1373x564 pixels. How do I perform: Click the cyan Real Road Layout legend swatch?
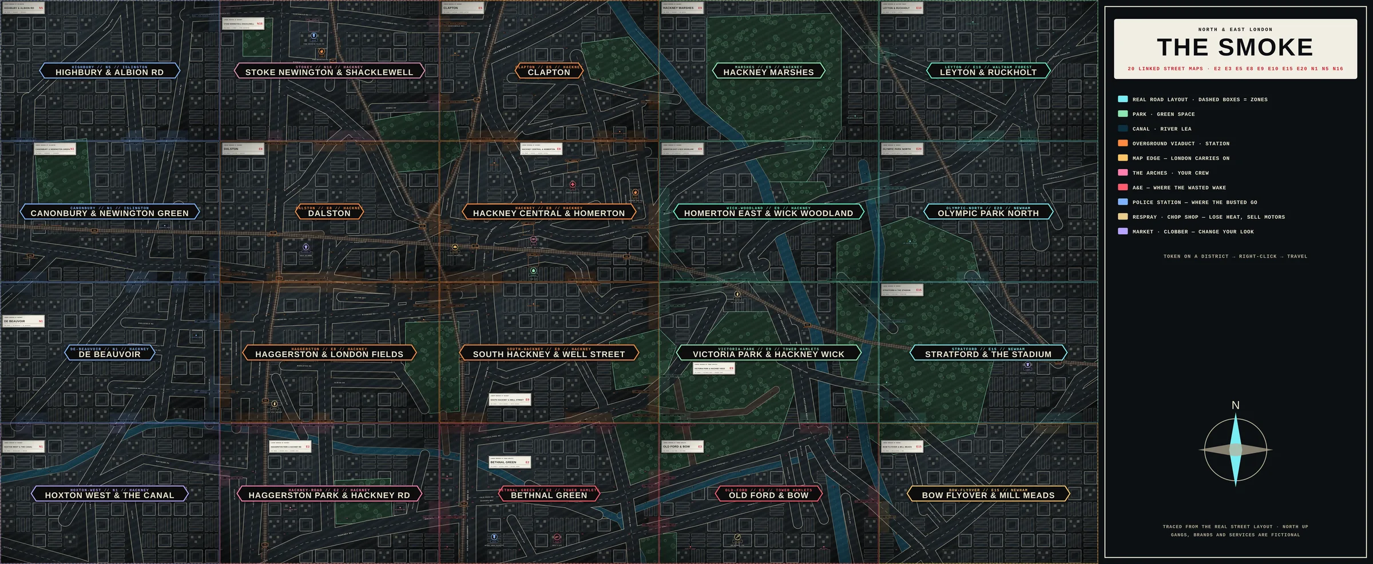1123,99
